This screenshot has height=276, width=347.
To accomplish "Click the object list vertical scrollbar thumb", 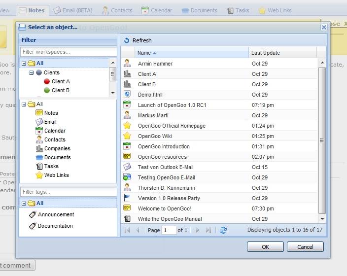I will point(322,140).
